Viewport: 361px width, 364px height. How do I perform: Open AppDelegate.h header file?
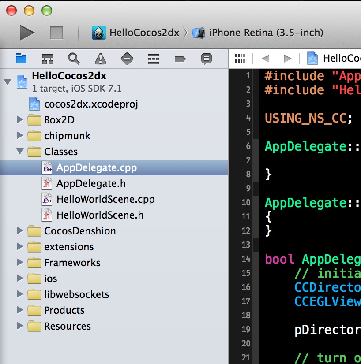click(x=114, y=183)
